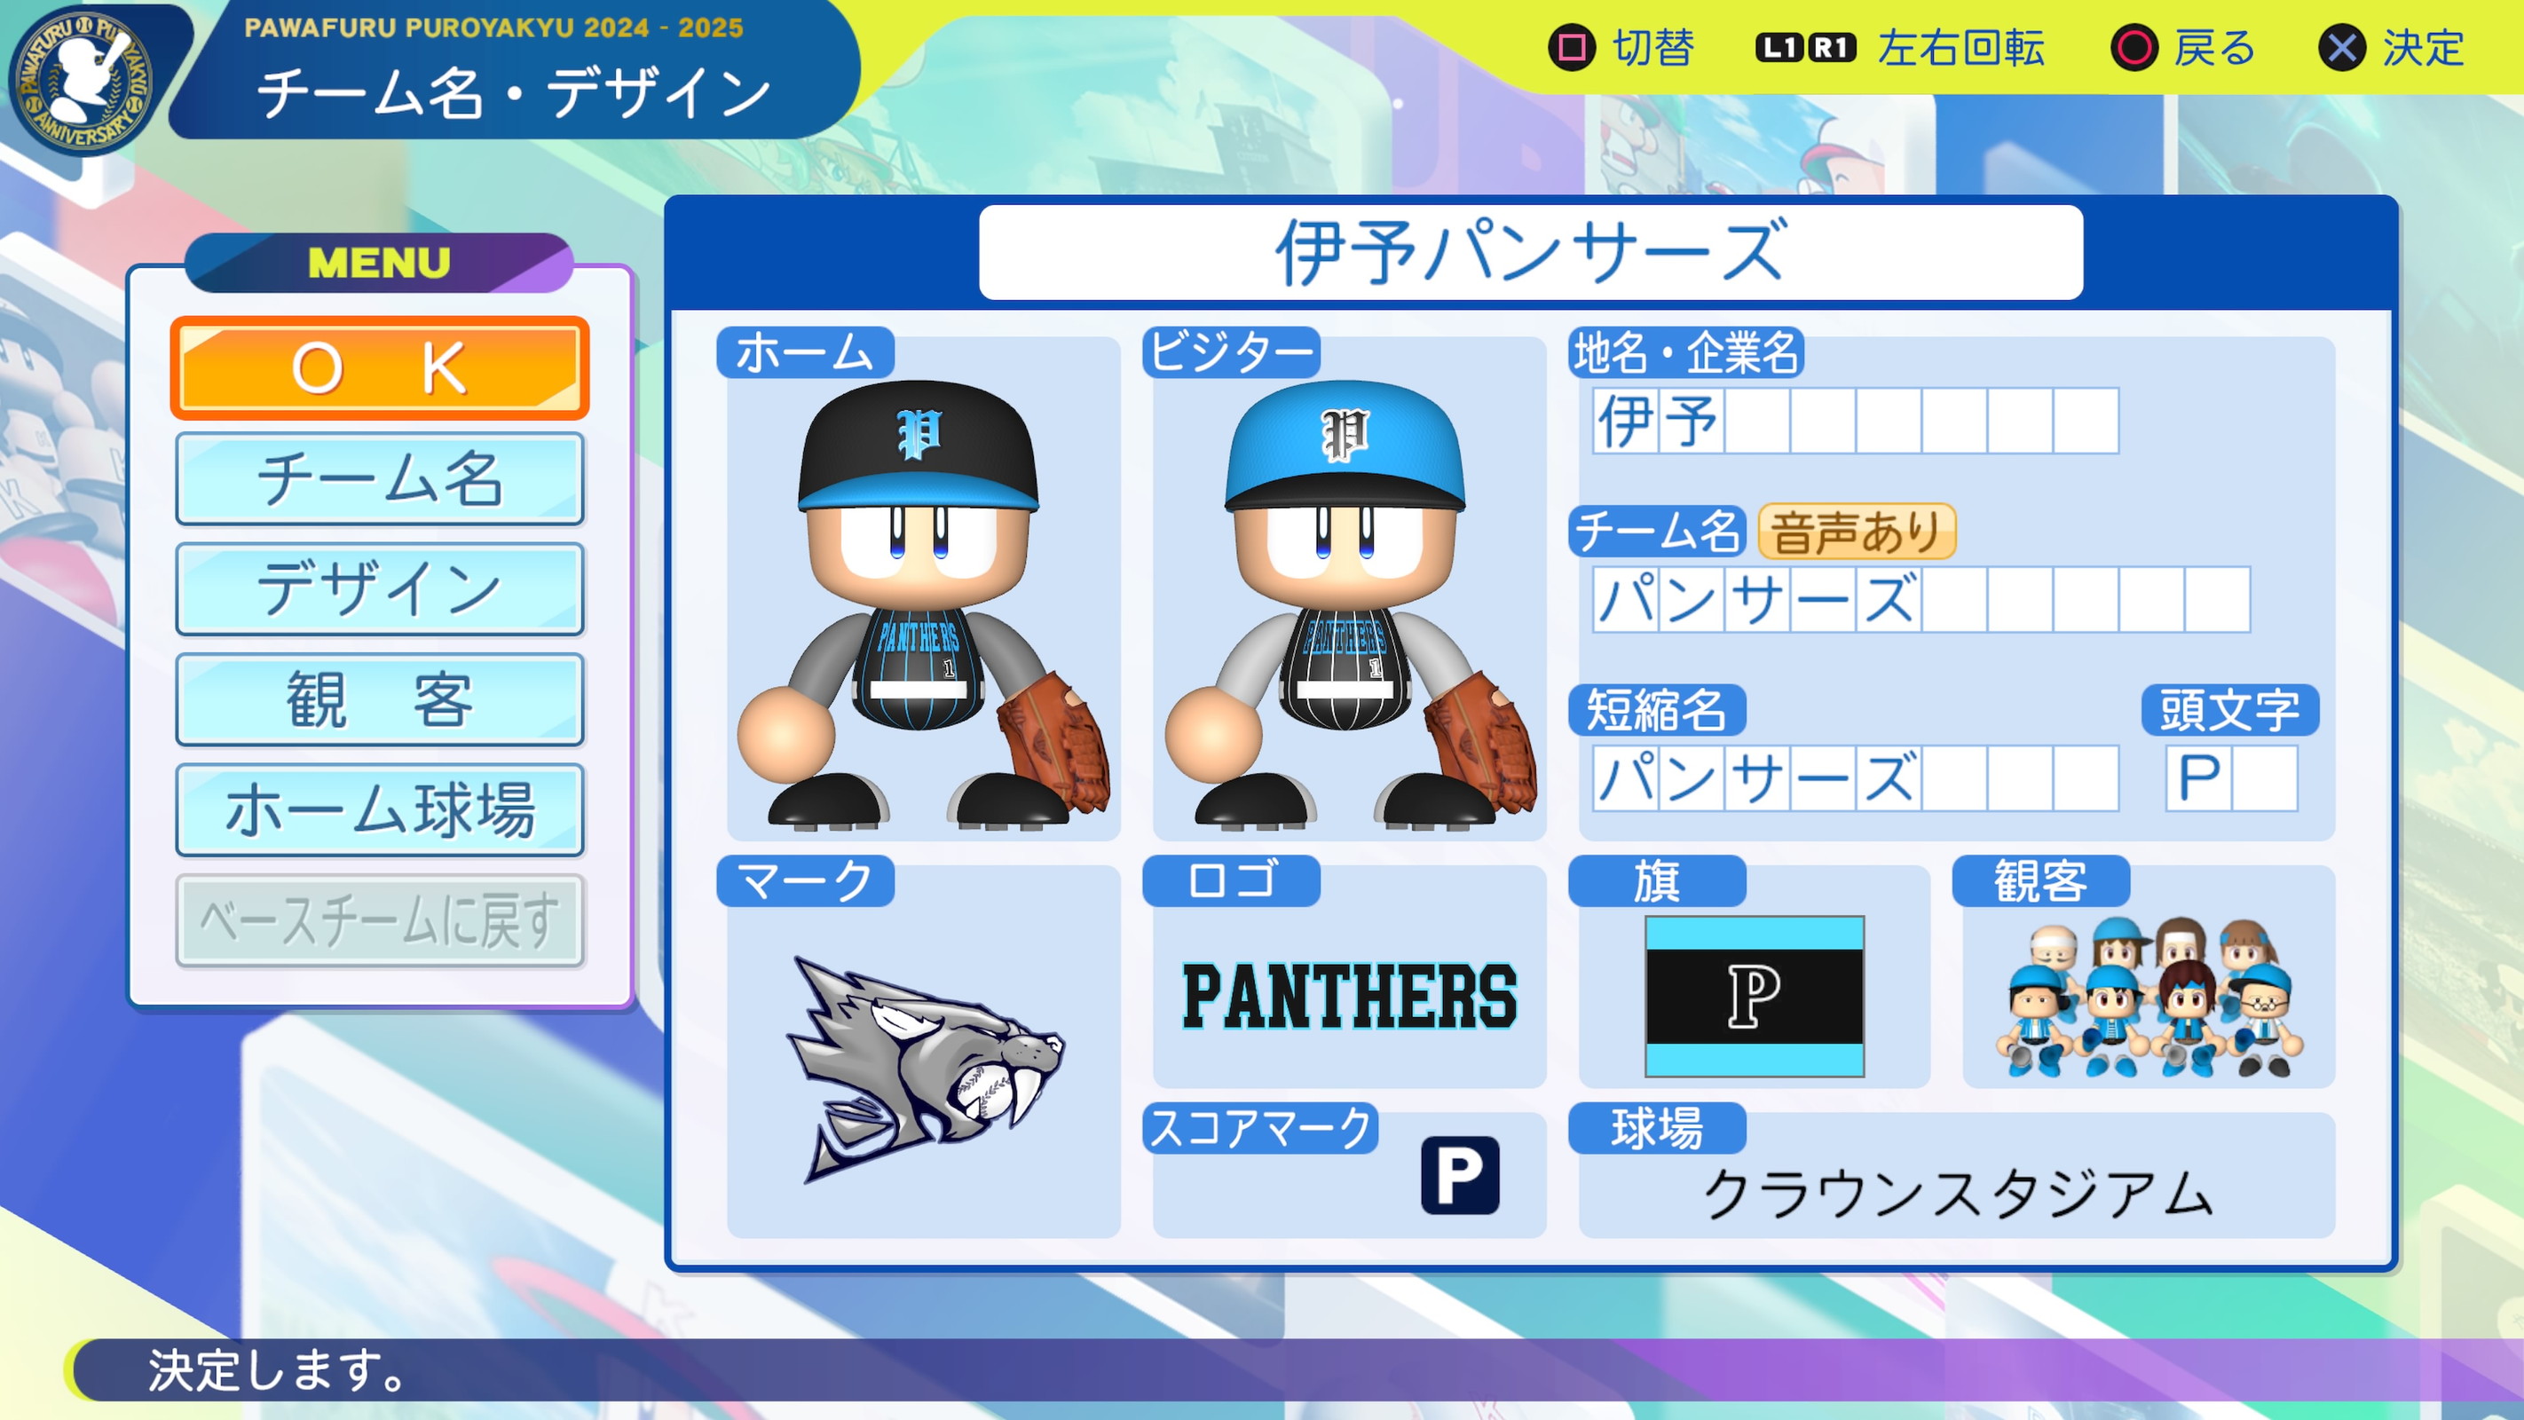The height and width of the screenshot is (1420, 2524).
Task: Open the デザイン menu item
Action: pos(379,589)
